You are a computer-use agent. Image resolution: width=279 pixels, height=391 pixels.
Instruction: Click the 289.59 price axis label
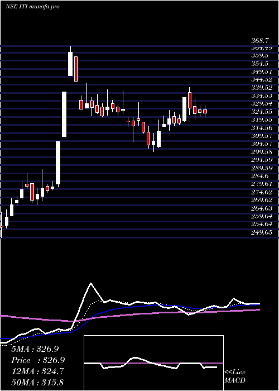pos(261,168)
